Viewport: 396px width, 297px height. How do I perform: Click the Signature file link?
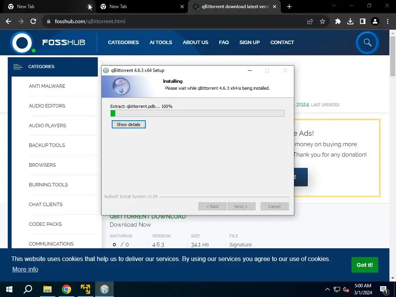(241, 244)
